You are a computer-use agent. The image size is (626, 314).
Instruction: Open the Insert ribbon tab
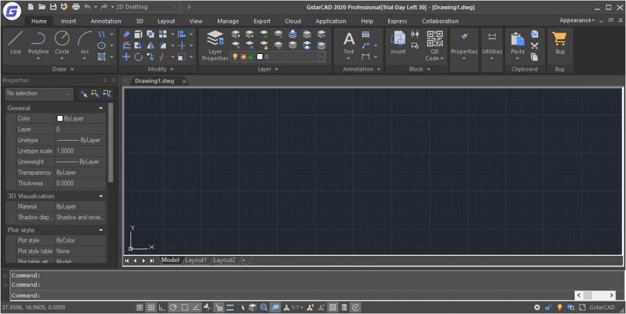point(69,21)
